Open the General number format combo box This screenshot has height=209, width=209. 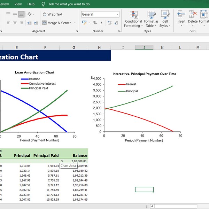(x=100, y=14)
